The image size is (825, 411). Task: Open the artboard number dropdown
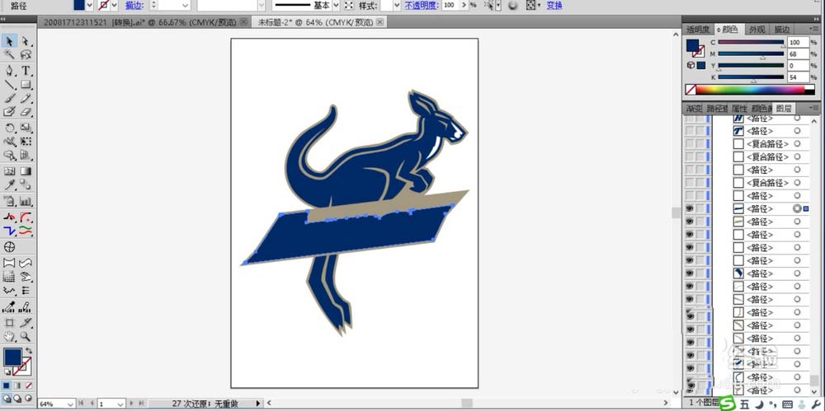click(x=120, y=404)
